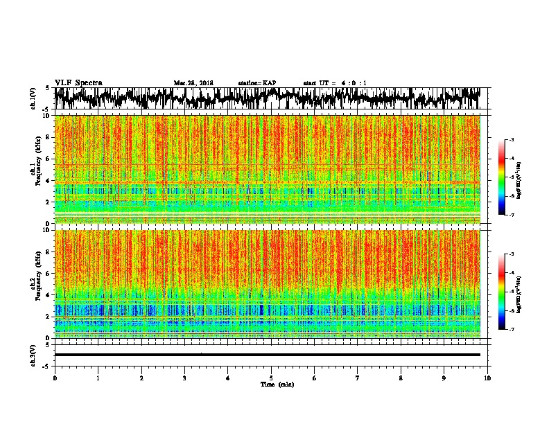
Task: Click the ch.1 frequency tick label "8"
Action: (49, 137)
